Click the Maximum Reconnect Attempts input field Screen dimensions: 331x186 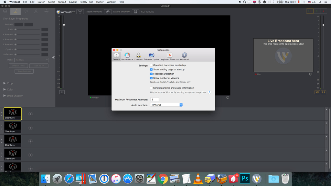pyautogui.click(x=154, y=99)
